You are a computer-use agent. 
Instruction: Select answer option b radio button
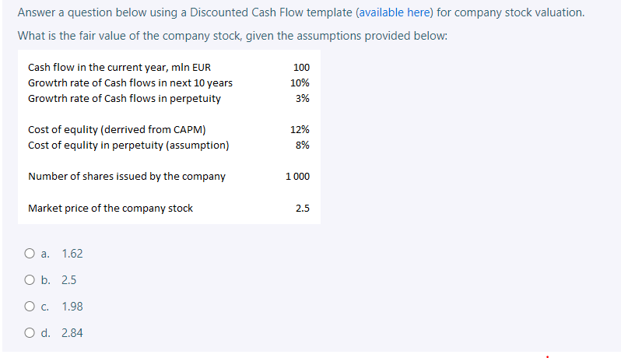(x=29, y=280)
